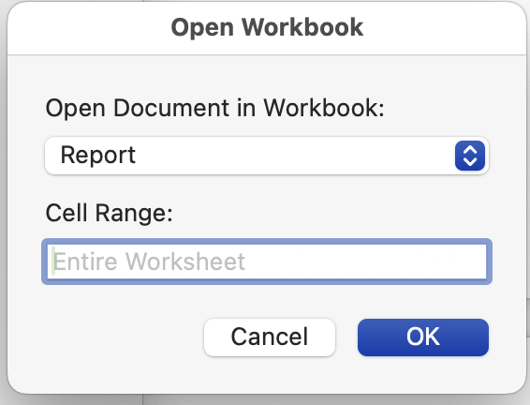Focus the Cell Range input field

(267, 262)
